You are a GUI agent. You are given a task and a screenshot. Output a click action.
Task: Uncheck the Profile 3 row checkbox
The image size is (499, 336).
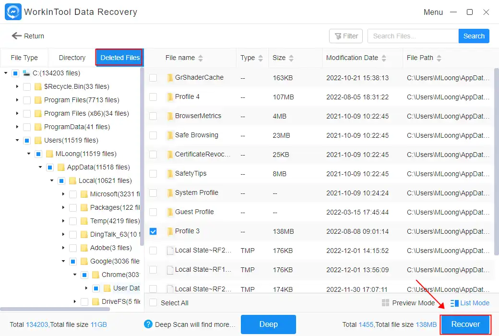[x=153, y=231]
